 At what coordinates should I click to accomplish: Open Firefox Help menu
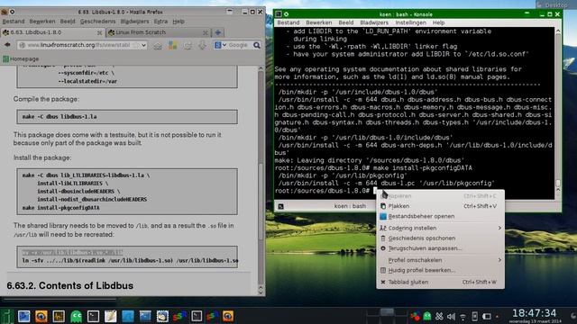tap(179, 22)
